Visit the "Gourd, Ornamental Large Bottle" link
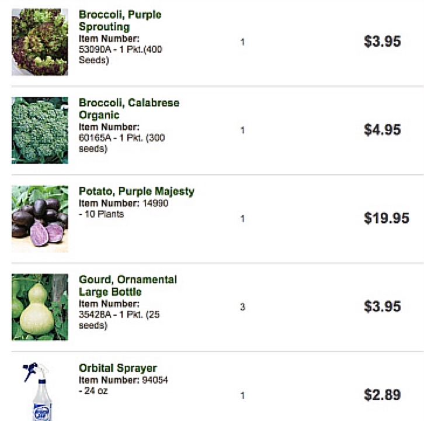 pyautogui.click(x=127, y=285)
